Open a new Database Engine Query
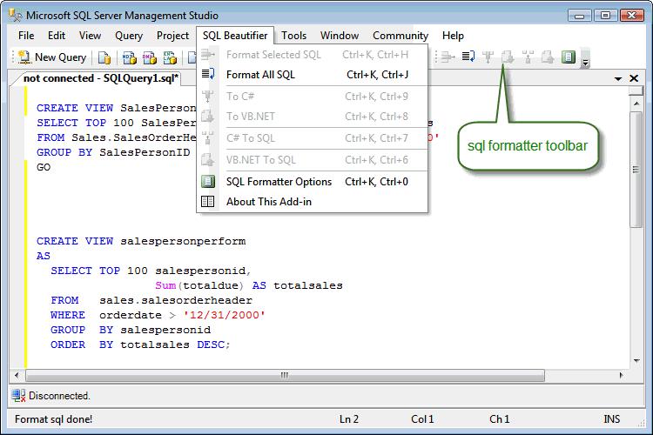This screenshot has height=435, width=653. point(104,57)
